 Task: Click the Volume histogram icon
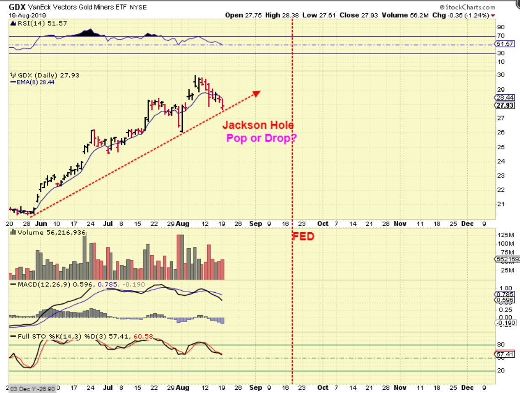13,233
